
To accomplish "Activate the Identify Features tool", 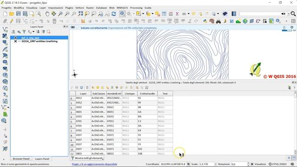I will [123, 13].
